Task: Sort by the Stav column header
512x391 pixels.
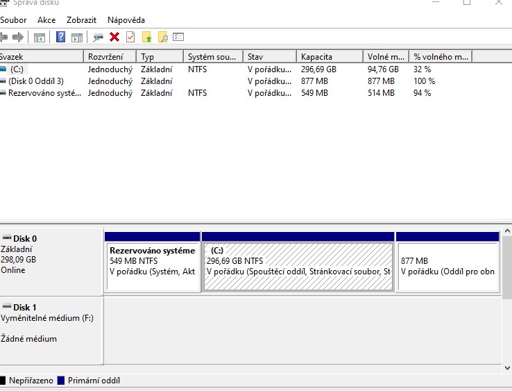Action: 270,56
